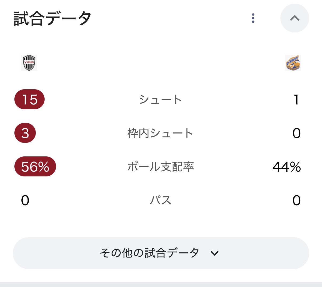Click the 試合データ heading
322x287 pixels.
[x=53, y=19]
